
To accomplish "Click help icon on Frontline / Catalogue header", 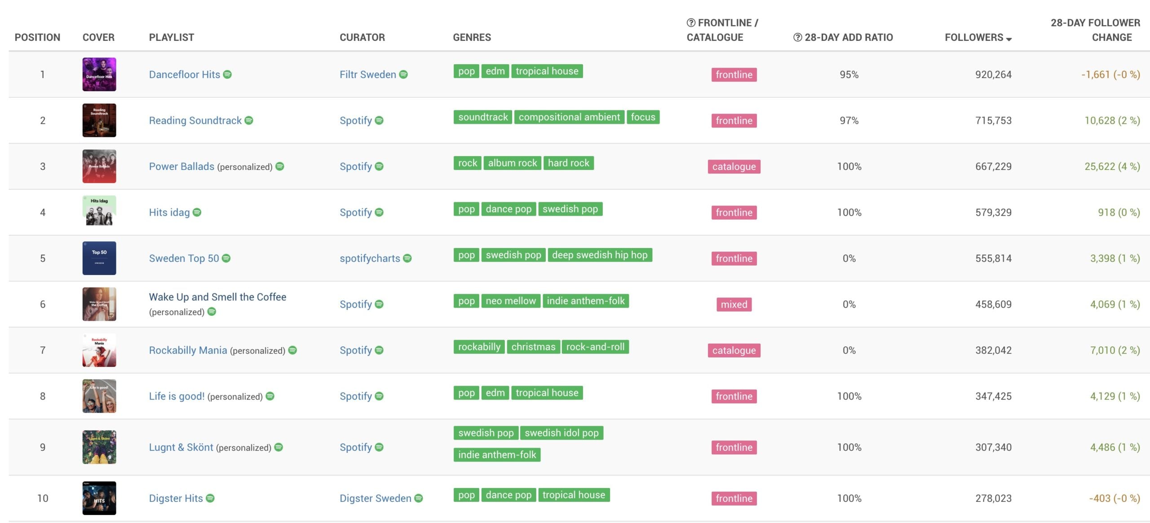I will (691, 23).
